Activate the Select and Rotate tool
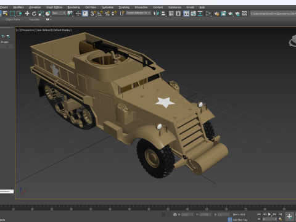 tap(34, 14)
